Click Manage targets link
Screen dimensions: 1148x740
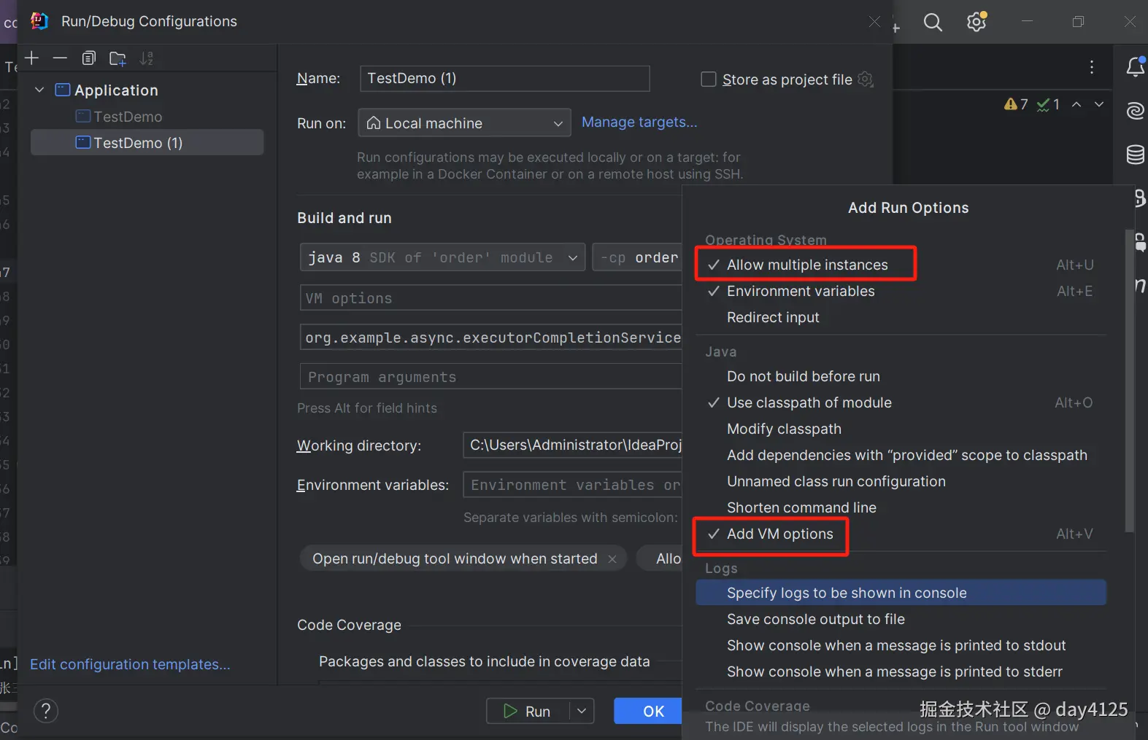click(x=639, y=122)
